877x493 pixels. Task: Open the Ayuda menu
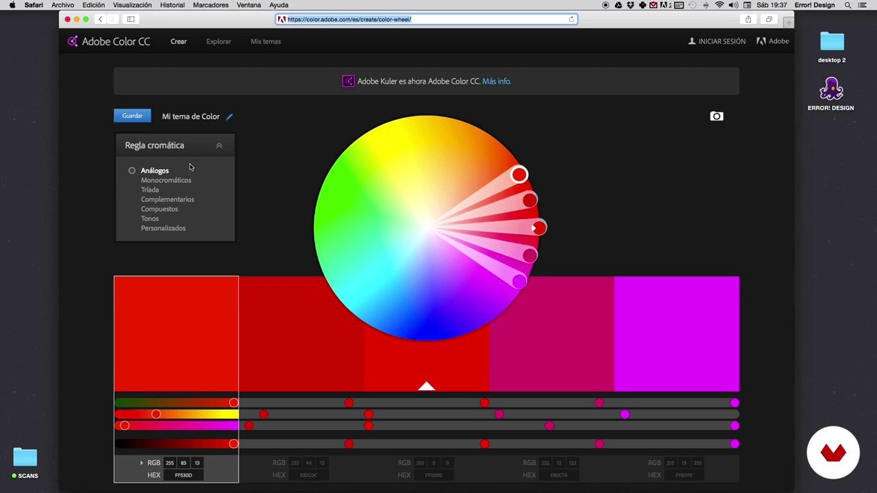click(x=279, y=5)
